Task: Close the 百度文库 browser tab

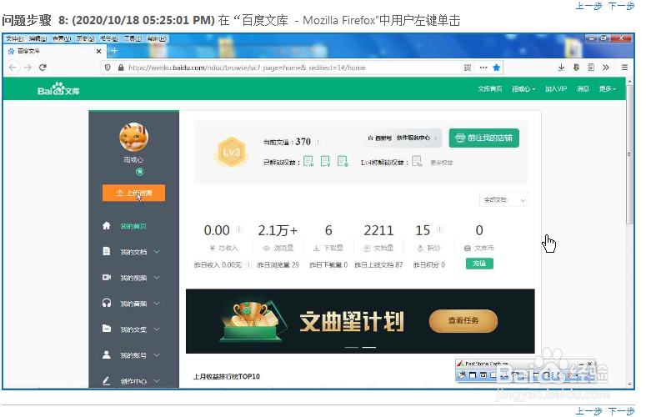Action: click(98, 51)
